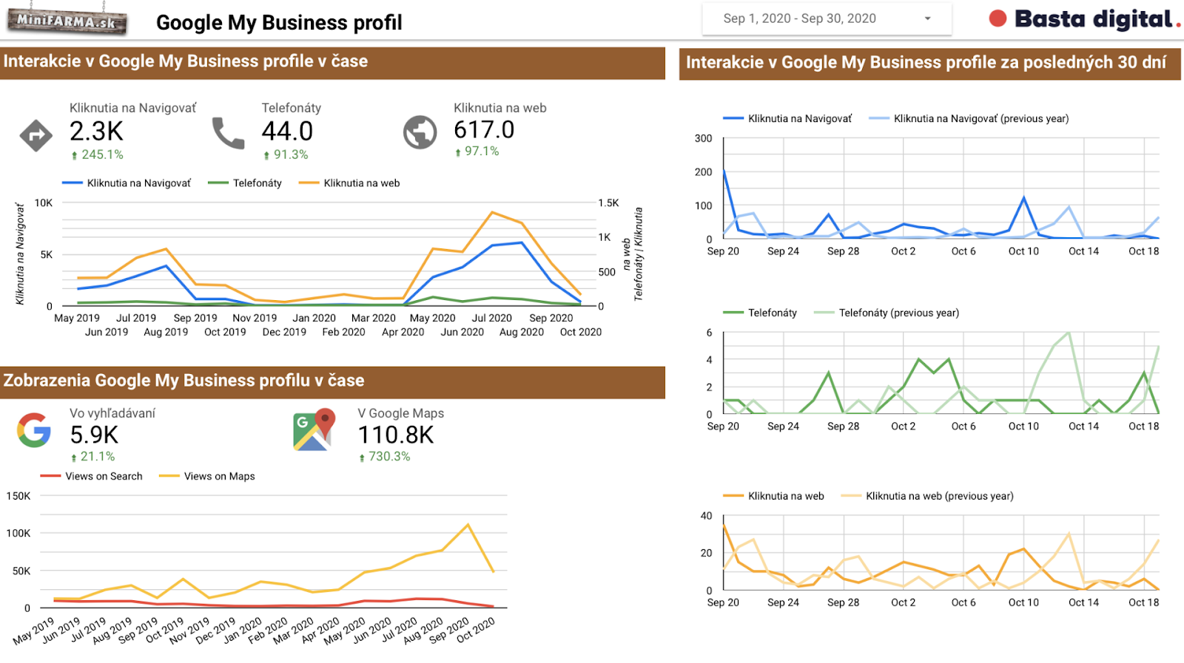Click the green up arrow next to 245.1%
Screen dimensions: 1184x663
click(74, 155)
